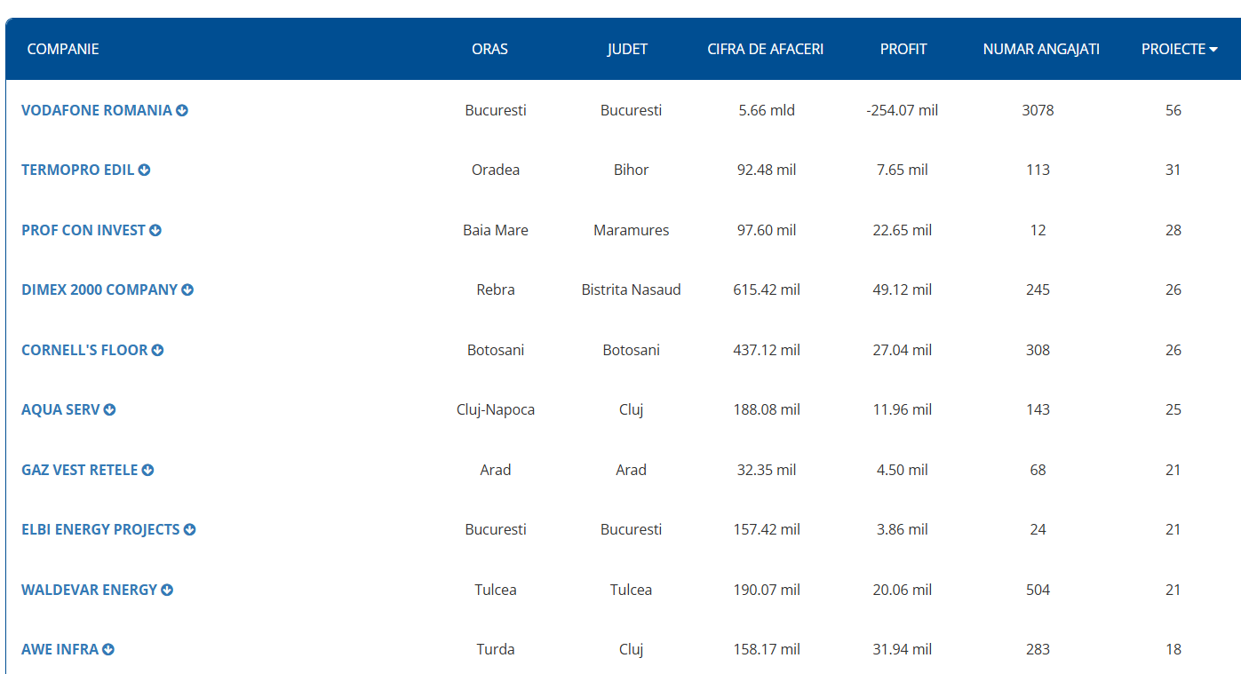
Task: Sort by Numar Angajati column header
Action: point(1040,49)
